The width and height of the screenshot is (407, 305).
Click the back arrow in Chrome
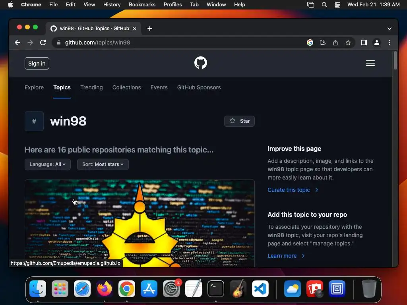point(17,42)
